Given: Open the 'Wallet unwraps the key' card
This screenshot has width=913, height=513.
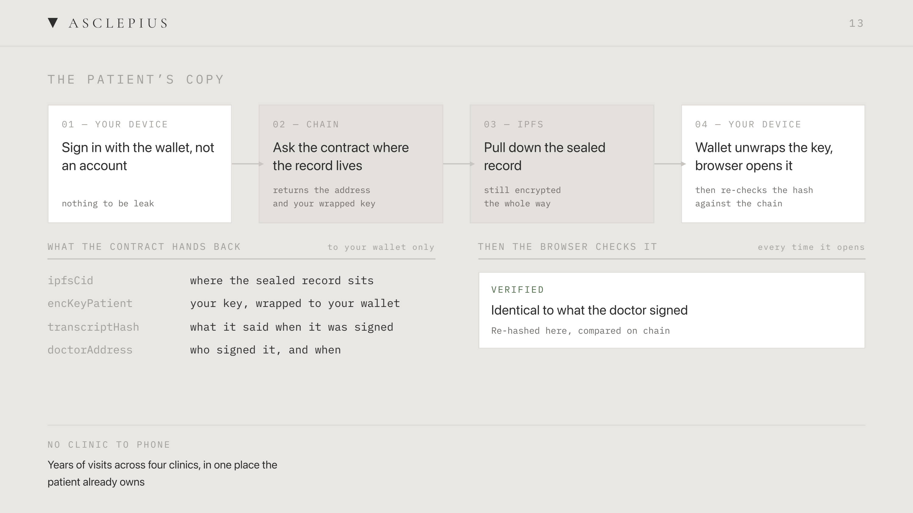Looking at the screenshot, I should [x=773, y=164].
